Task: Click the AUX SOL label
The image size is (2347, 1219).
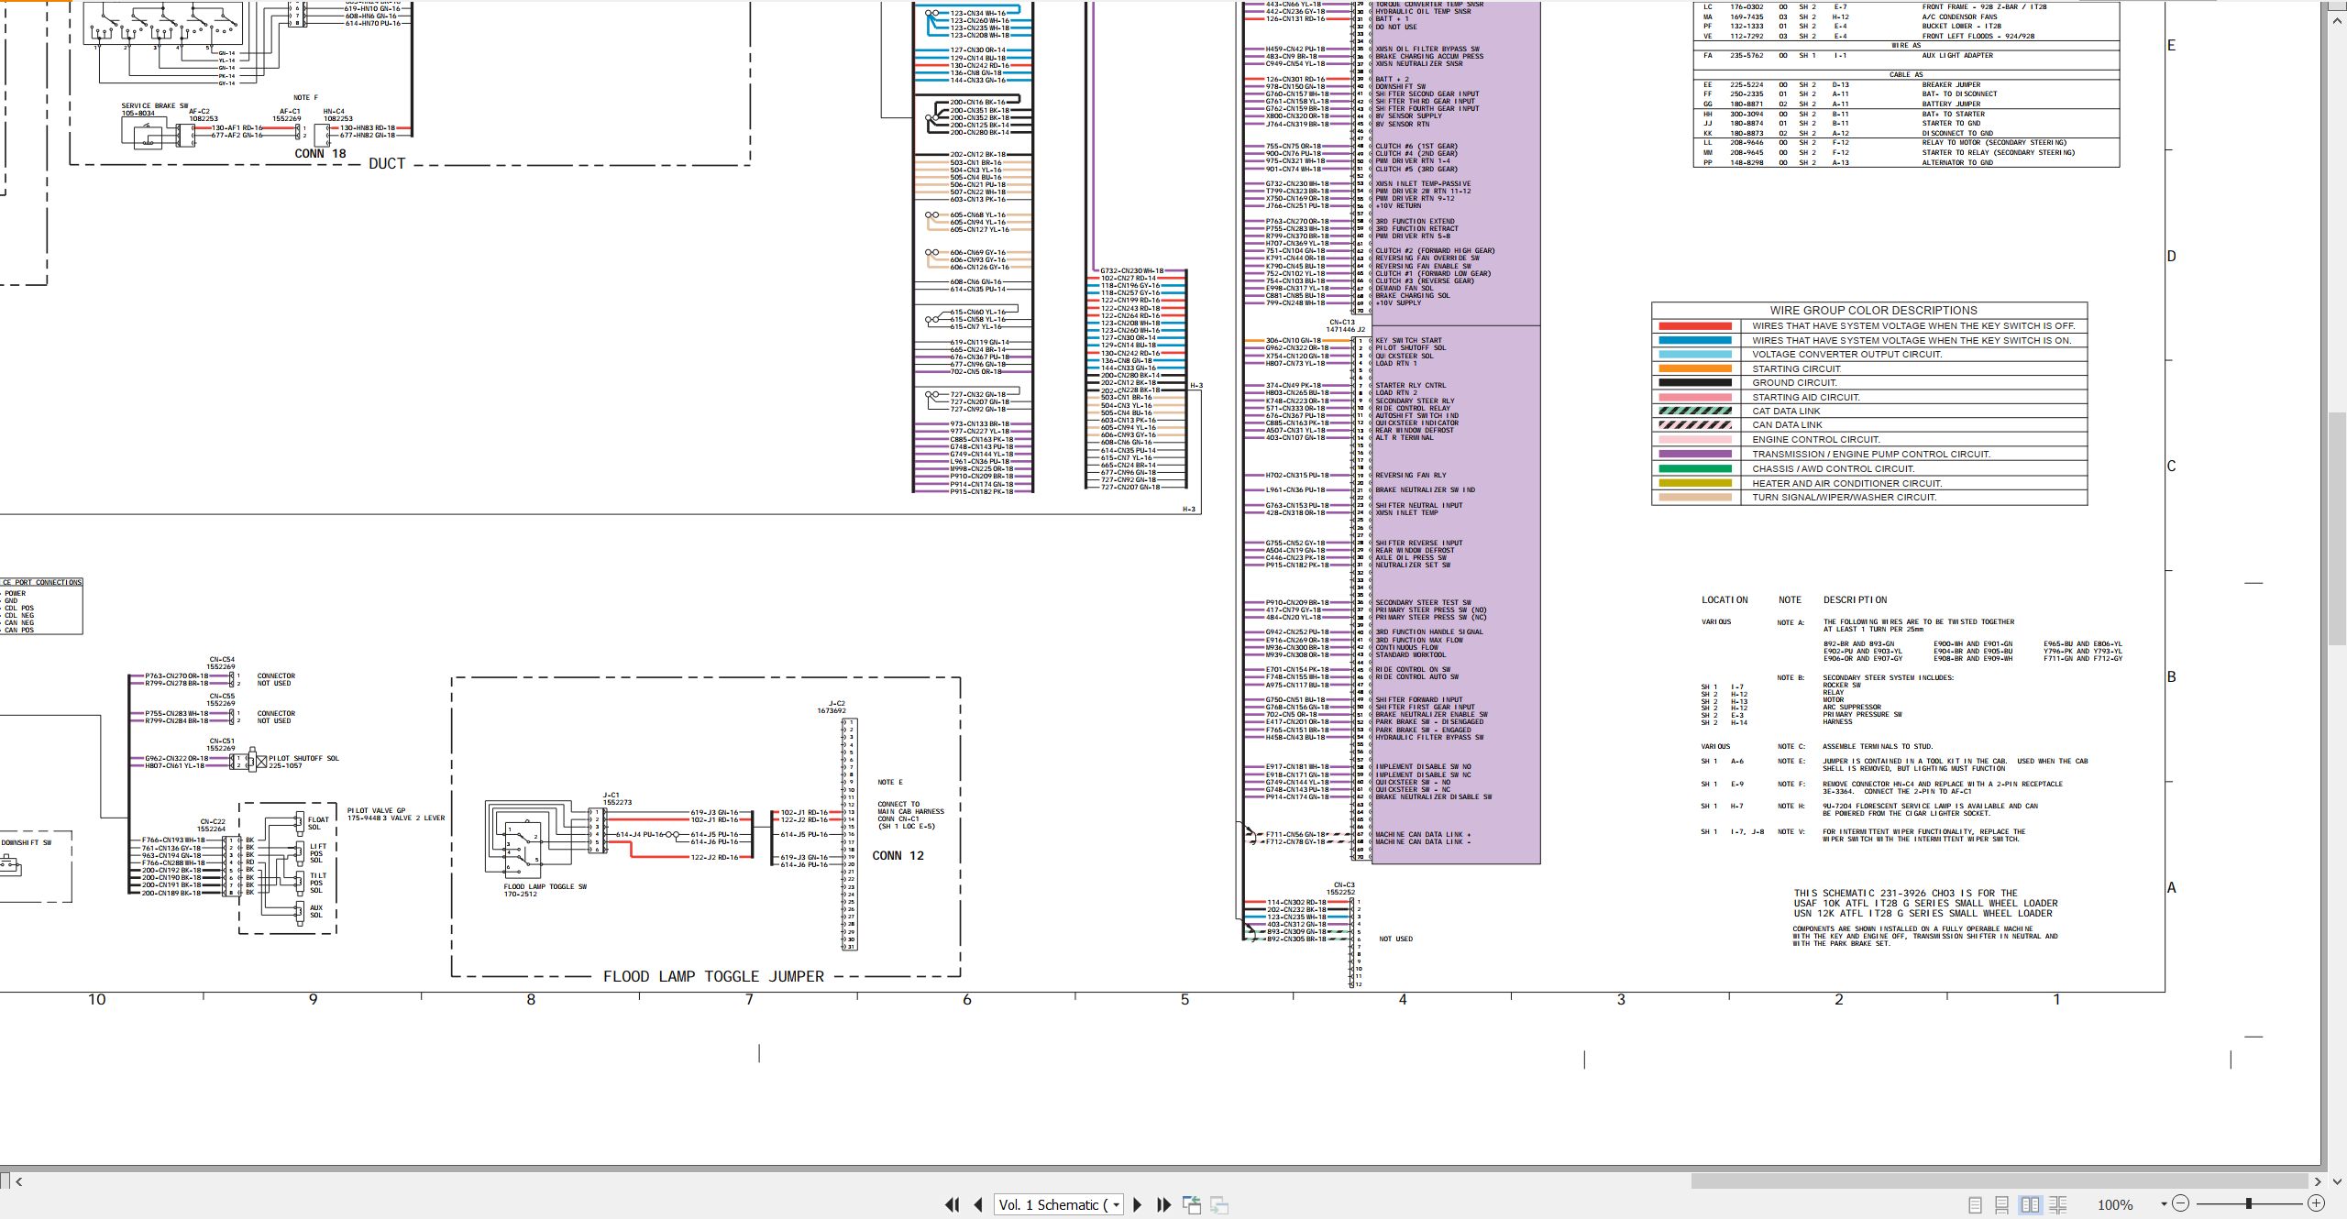Action: click(x=316, y=911)
